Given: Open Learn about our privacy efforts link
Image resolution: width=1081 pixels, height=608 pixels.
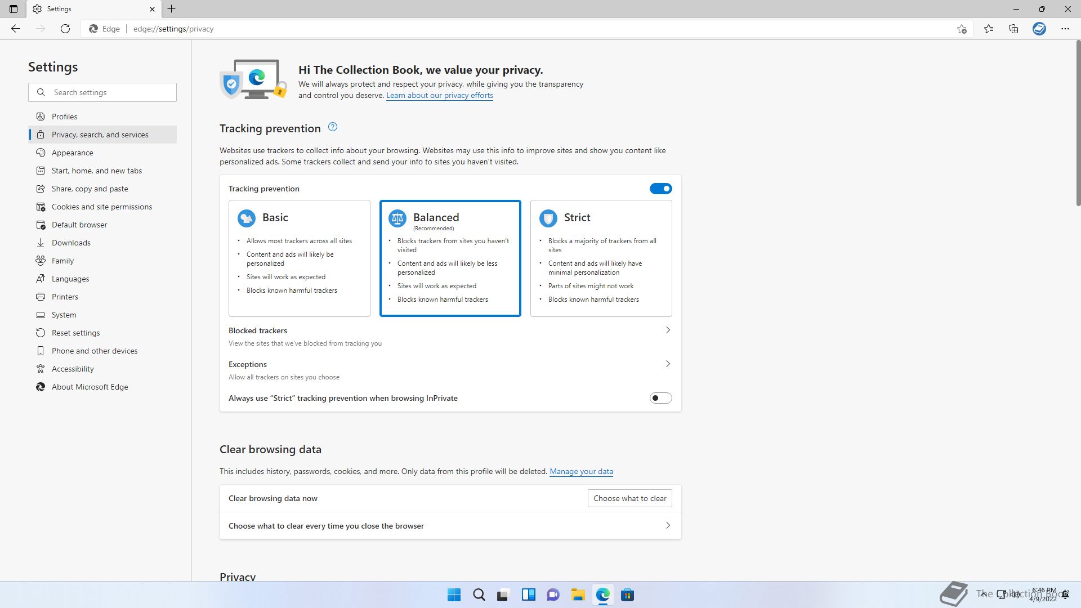Looking at the screenshot, I should tap(440, 96).
